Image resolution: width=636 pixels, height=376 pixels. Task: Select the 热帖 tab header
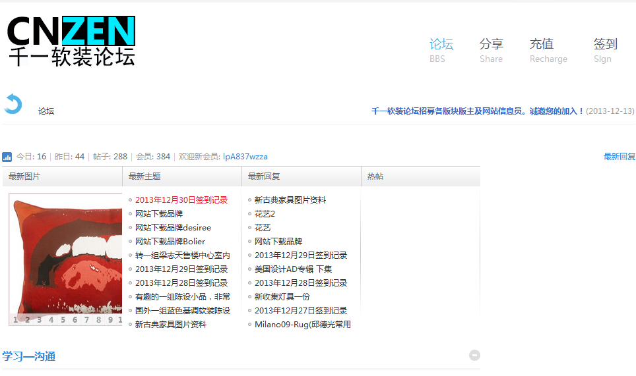pyautogui.click(x=421, y=176)
